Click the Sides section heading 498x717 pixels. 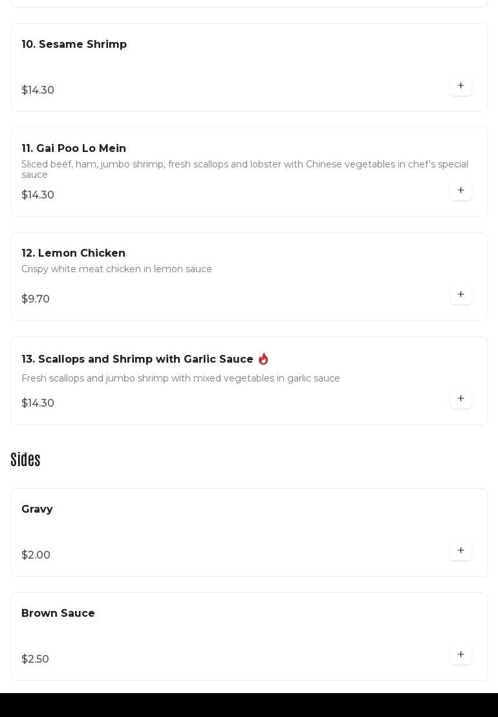click(25, 460)
